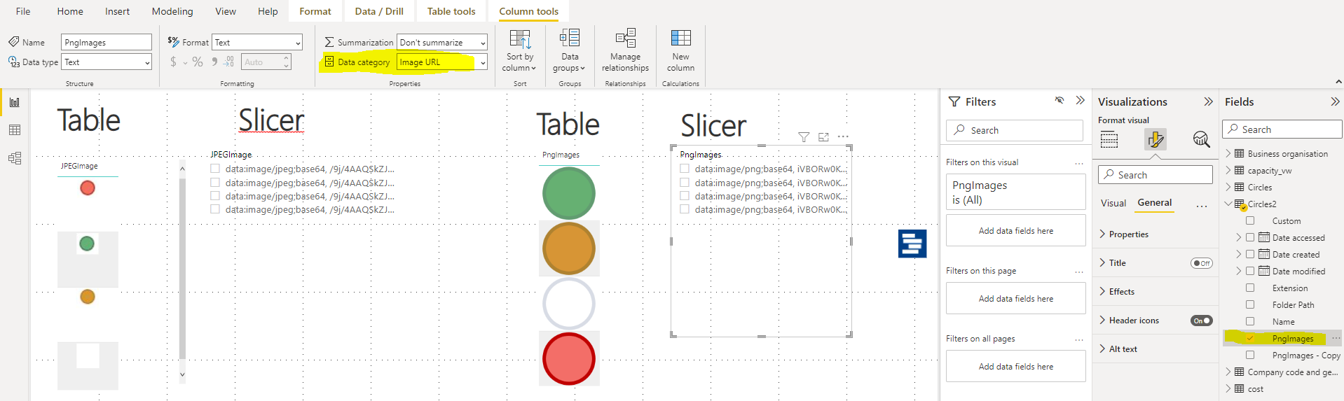Open the Data groups menu

[x=569, y=50]
